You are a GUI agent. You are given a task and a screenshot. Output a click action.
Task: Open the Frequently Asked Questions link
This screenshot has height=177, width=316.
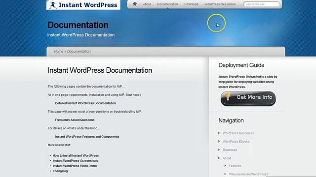coord(75,120)
